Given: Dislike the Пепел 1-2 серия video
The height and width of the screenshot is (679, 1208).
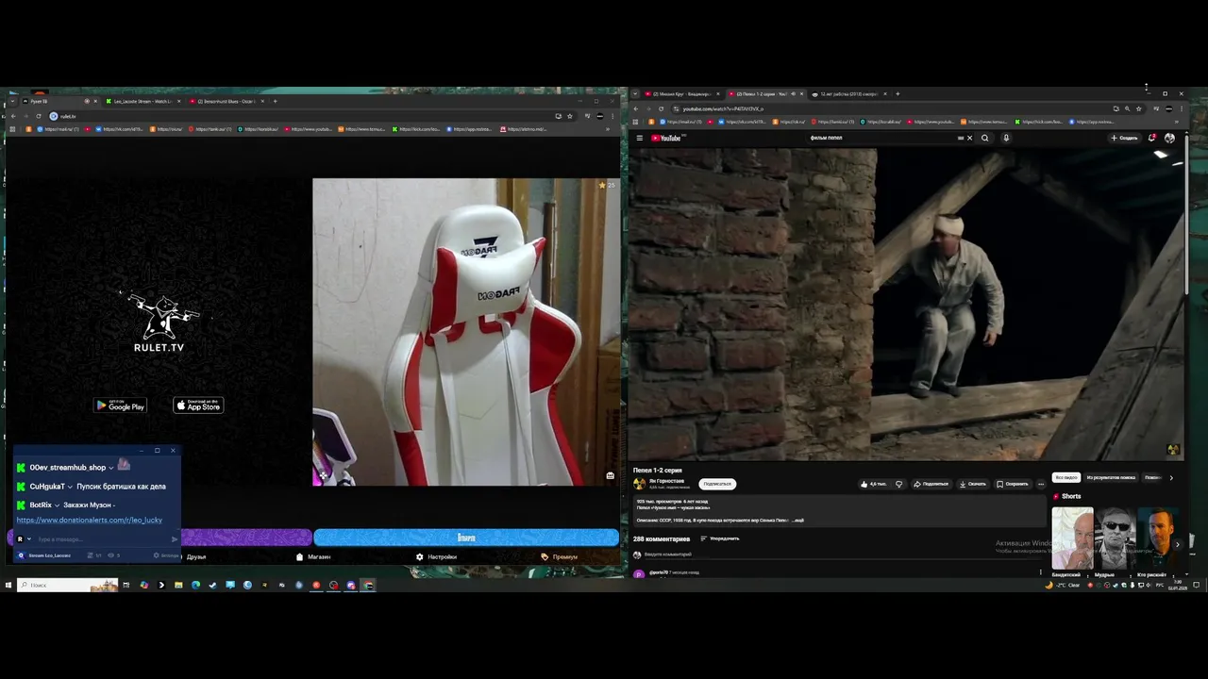Looking at the screenshot, I should coord(898,484).
